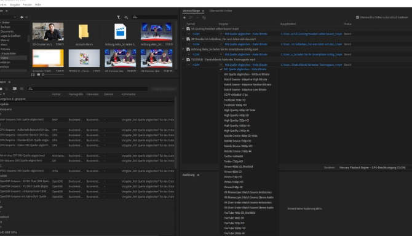Open the path dropdown in media browser
412x236 pixels.
(15, 17)
